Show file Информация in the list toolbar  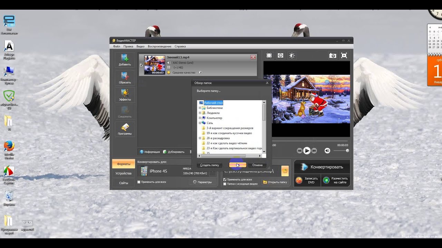(150, 152)
